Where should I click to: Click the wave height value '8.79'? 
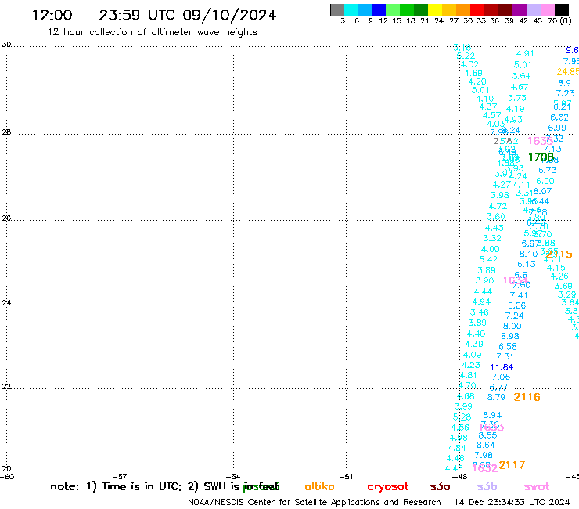tap(496, 397)
